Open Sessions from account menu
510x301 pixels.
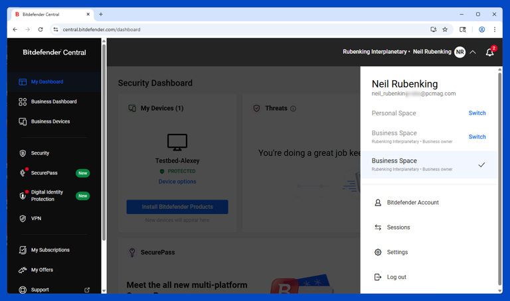(x=398, y=227)
